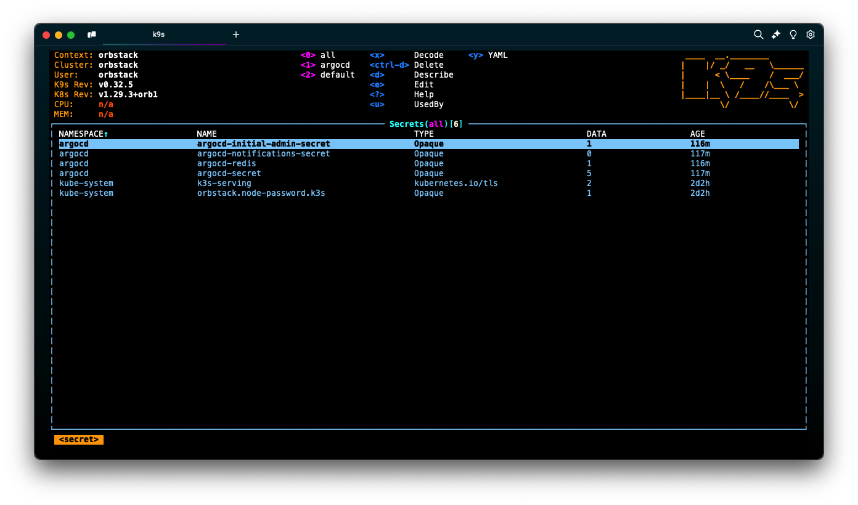This screenshot has height=505, width=858.
Task: Click the YAML command hint
Action: [x=498, y=55]
